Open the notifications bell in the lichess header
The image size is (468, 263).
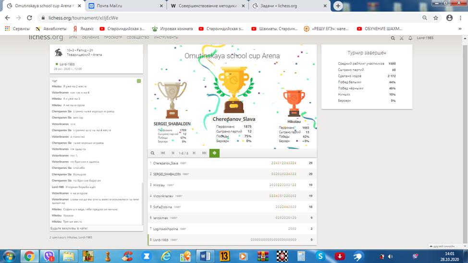410,37
